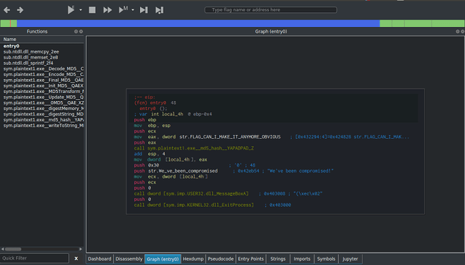
Task: Select sub.ntdll.dll_memset_2e8 function
Action: pyautogui.click(x=42, y=57)
